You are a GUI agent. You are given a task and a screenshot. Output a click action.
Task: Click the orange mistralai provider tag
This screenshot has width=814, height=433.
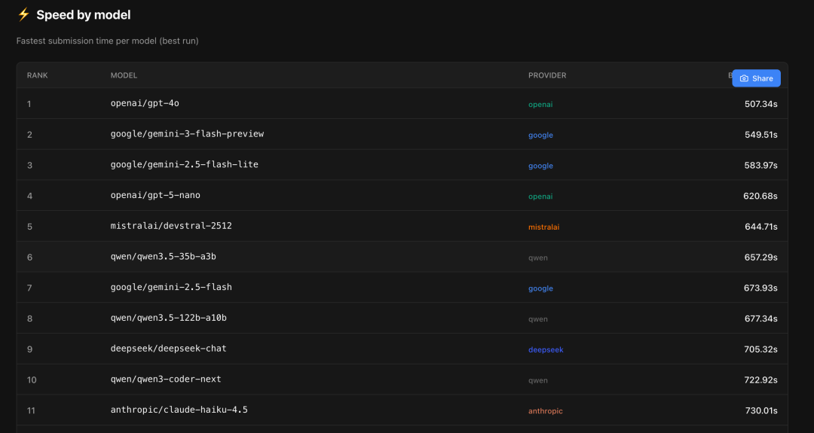coord(543,227)
